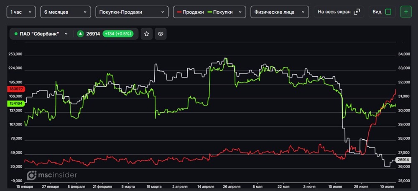Click the green up triangle price icon
The height and width of the screenshot is (191, 418).
tap(80, 34)
